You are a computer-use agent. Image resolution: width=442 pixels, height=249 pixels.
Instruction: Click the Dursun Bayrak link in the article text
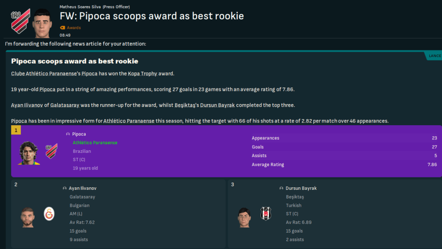pyautogui.click(x=217, y=105)
